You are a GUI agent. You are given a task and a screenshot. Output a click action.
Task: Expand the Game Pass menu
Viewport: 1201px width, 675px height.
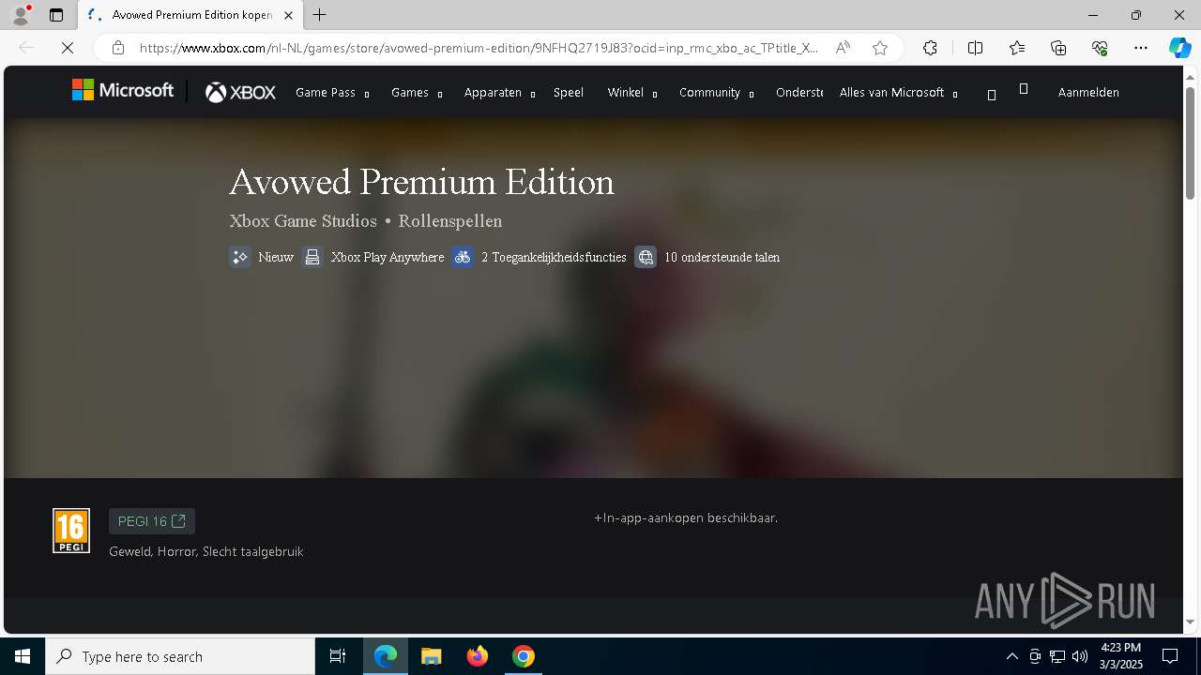click(x=332, y=92)
